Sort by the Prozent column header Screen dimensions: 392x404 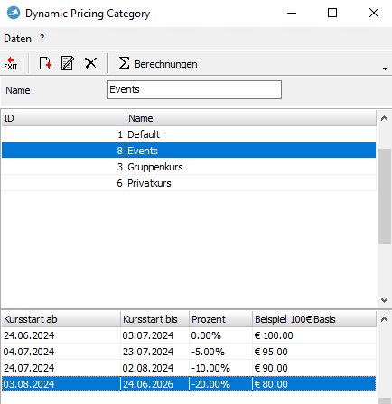click(x=220, y=319)
